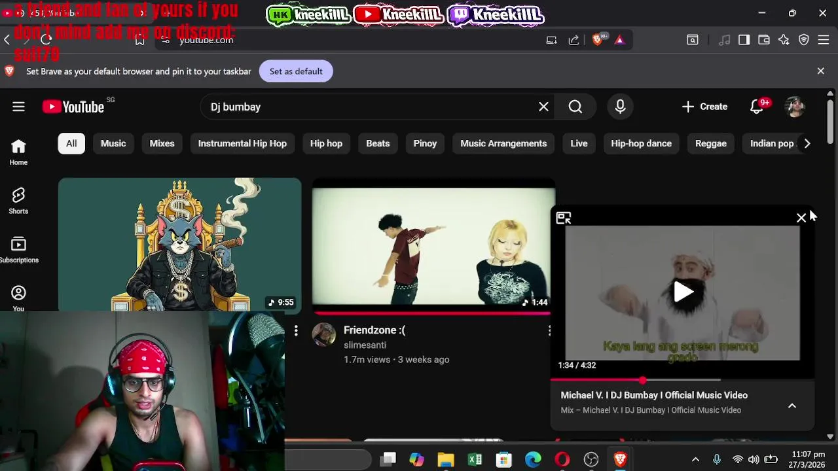Open Subscriptions in YouTube sidebar
Viewport: 838px width, 471px height.
tap(18, 250)
